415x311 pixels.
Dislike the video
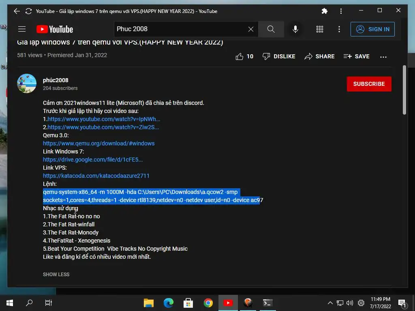tap(279, 56)
